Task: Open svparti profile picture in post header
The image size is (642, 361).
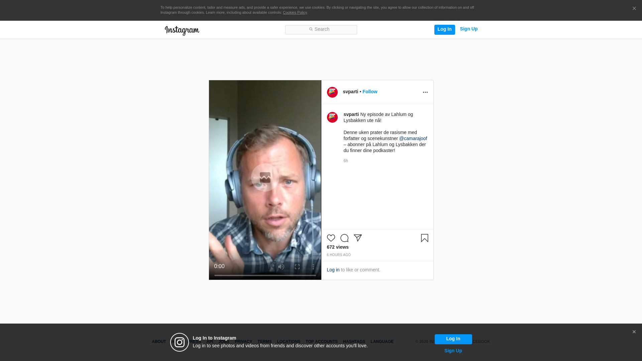Action: tap(332, 92)
